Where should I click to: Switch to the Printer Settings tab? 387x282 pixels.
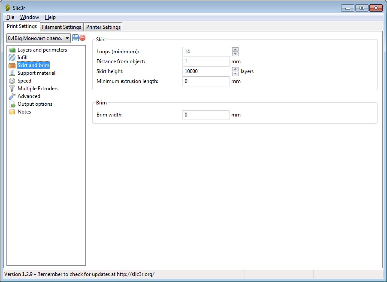point(103,27)
